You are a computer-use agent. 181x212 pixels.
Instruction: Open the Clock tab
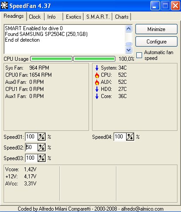pyautogui.click(x=35, y=17)
